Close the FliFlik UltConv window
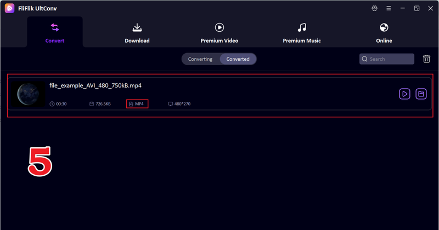Screen dimensions: 439x230 click(x=431, y=8)
